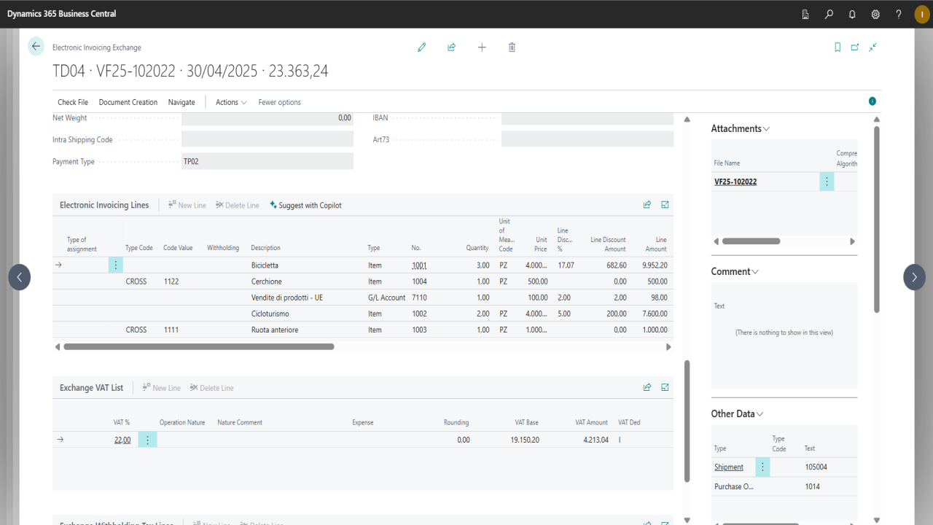Open page in new window icon
933x525 pixels.
[x=855, y=47]
